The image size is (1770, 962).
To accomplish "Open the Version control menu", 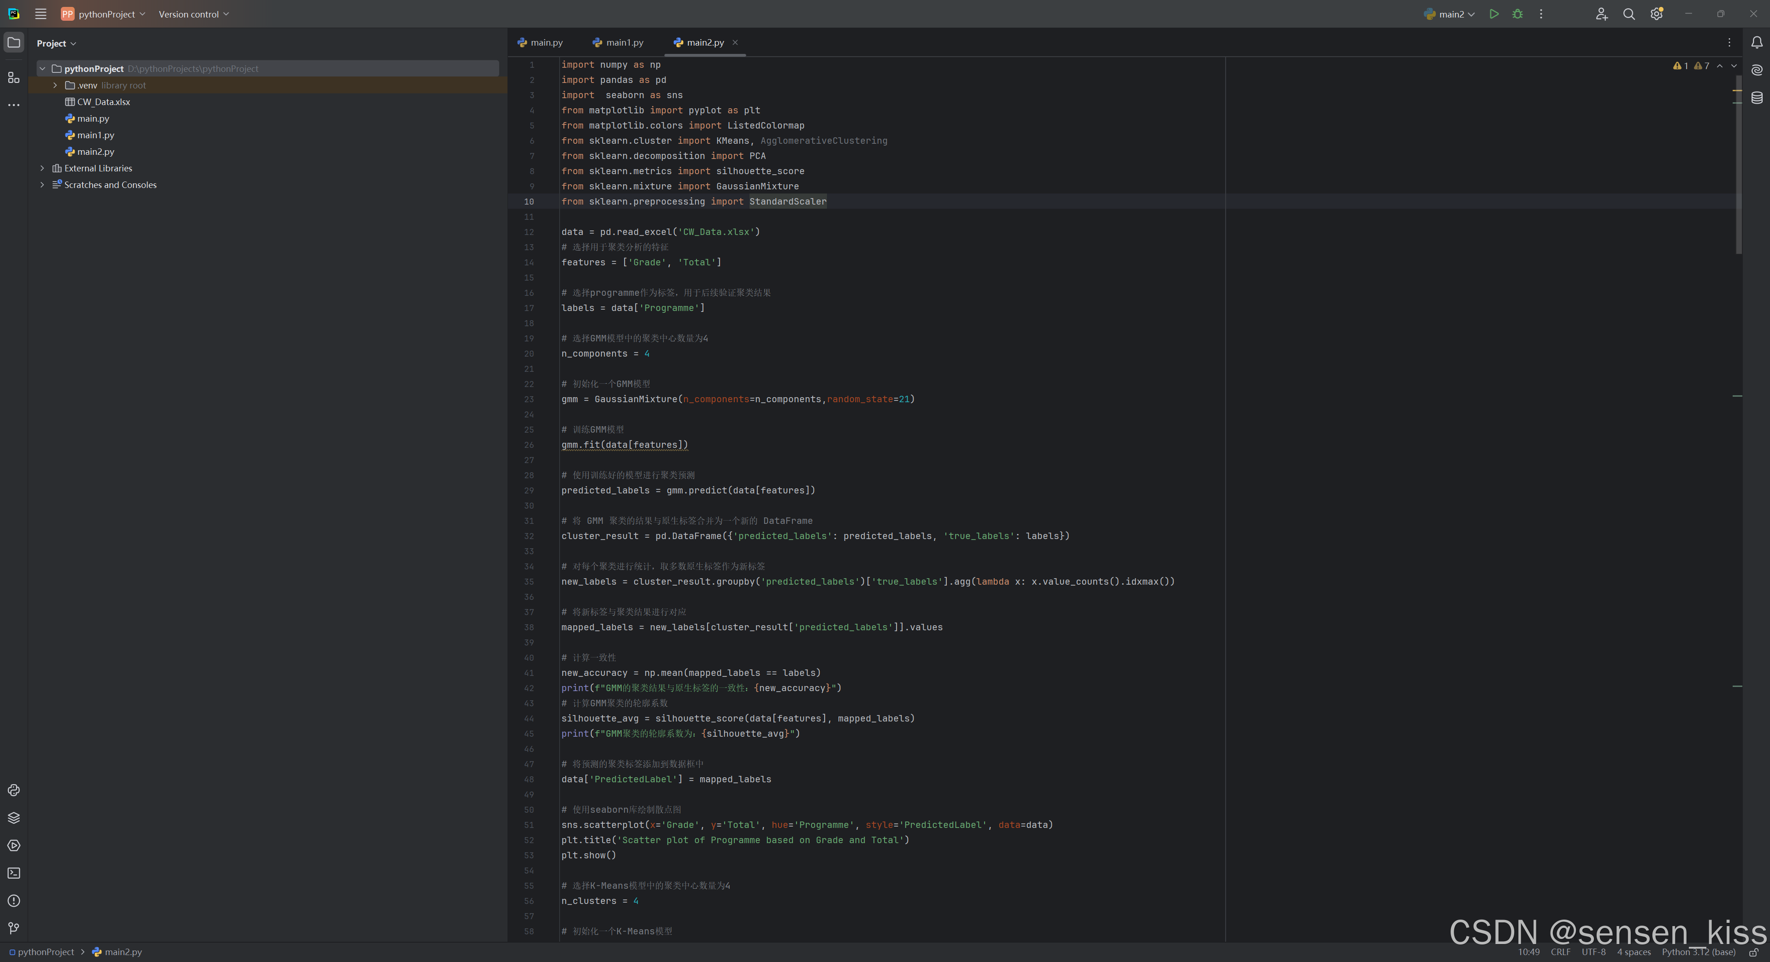I will coord(193,14).
